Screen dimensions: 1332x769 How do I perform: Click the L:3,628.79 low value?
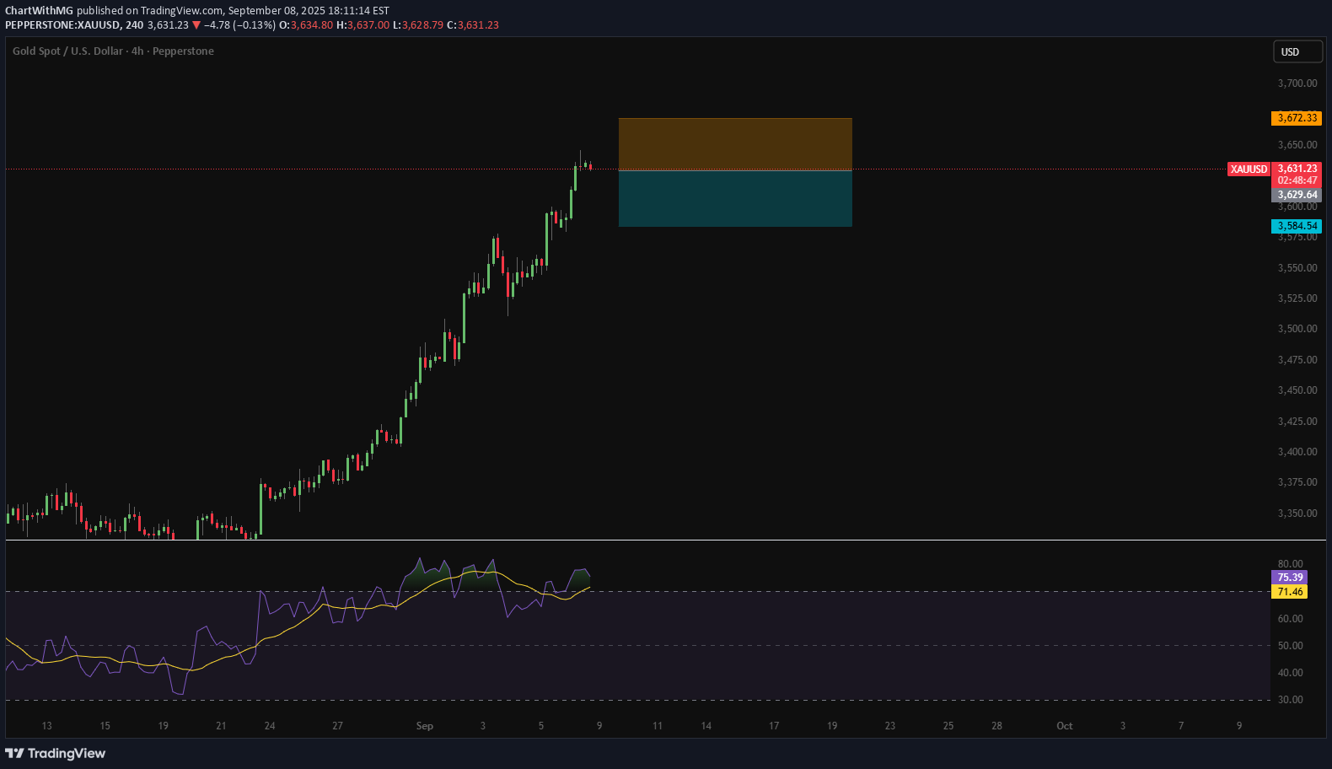418,25
